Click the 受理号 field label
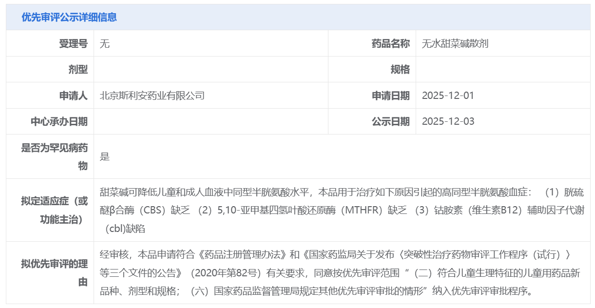 pos(73,43)
